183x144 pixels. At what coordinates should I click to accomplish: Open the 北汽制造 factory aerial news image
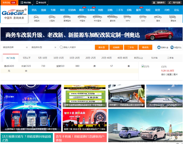(164, 96)
